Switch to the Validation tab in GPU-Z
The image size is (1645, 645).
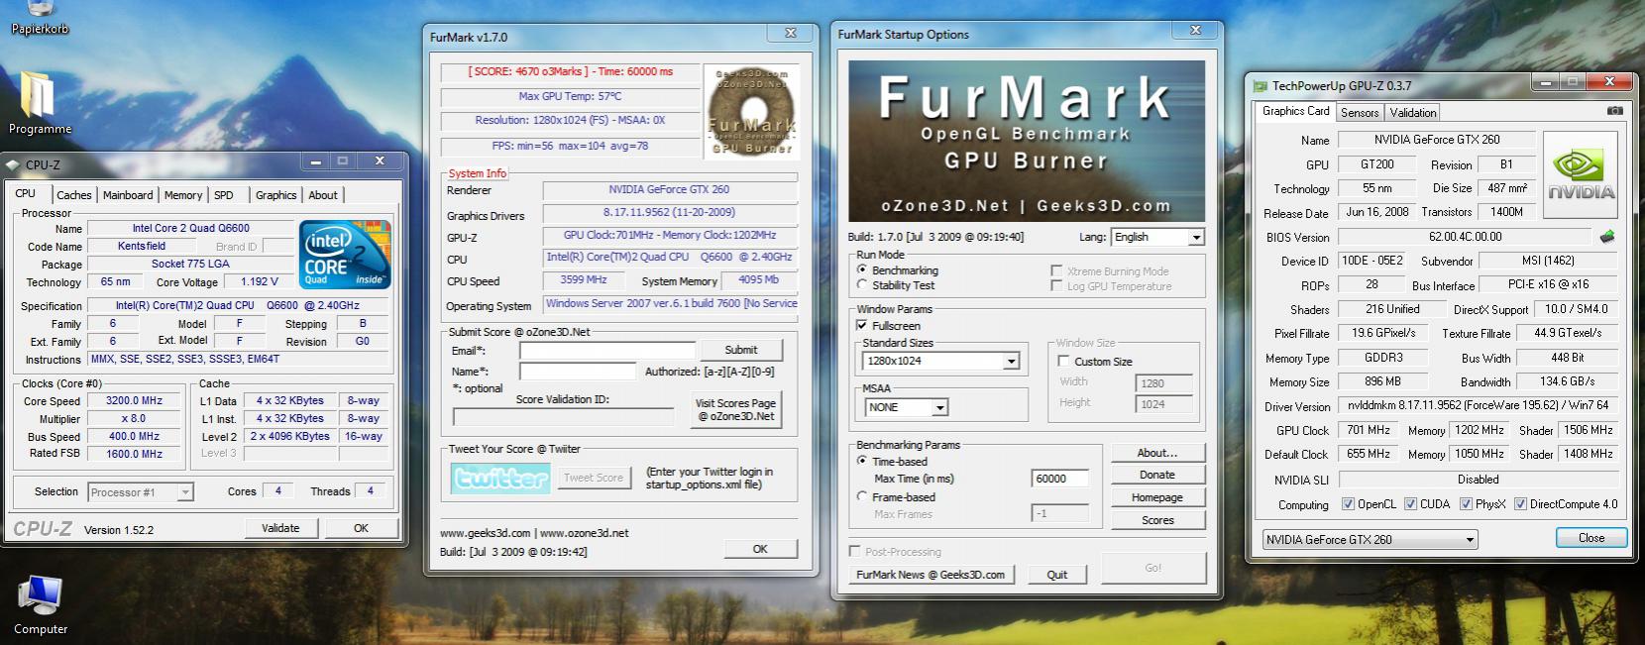(1413, 113)
